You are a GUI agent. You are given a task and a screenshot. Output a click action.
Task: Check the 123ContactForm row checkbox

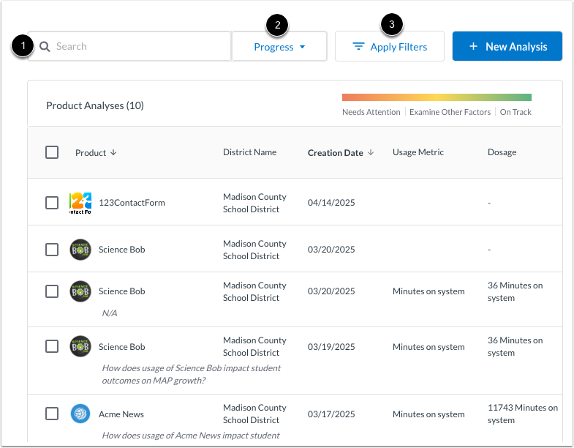coord(52,203)
